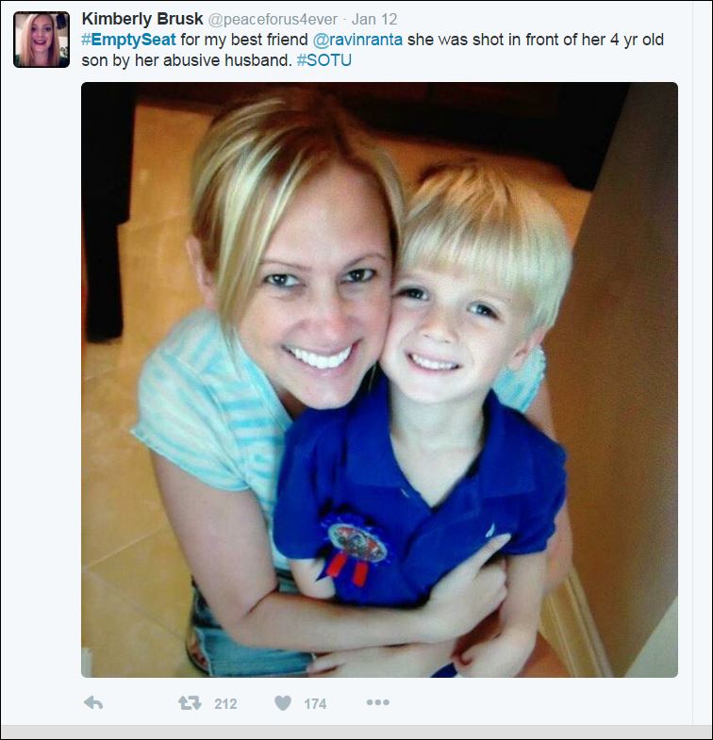
Task: Retweet this tweet via retweet icon
Action: coord(190,703)
